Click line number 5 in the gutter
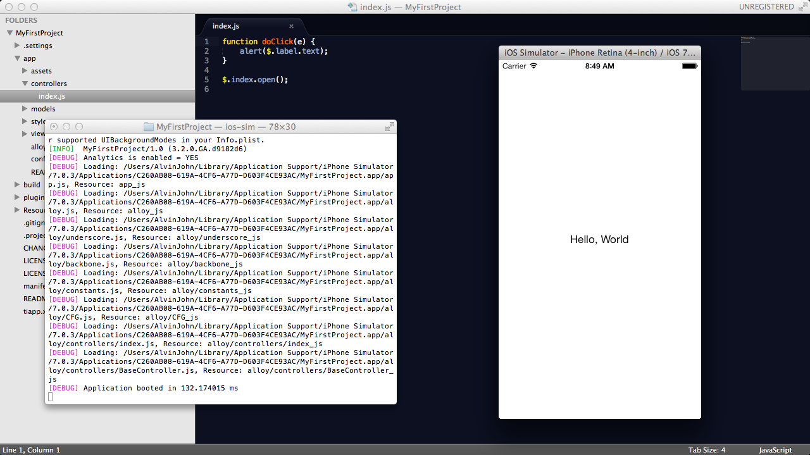Image resolution: width=810 pixels, height=455 pixels. [x=207, y=80]
